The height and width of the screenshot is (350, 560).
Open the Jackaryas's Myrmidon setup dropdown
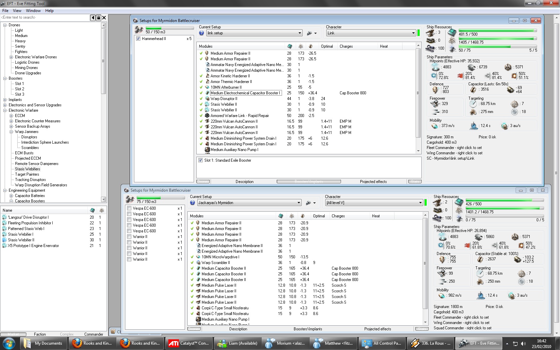click(249, 203)
